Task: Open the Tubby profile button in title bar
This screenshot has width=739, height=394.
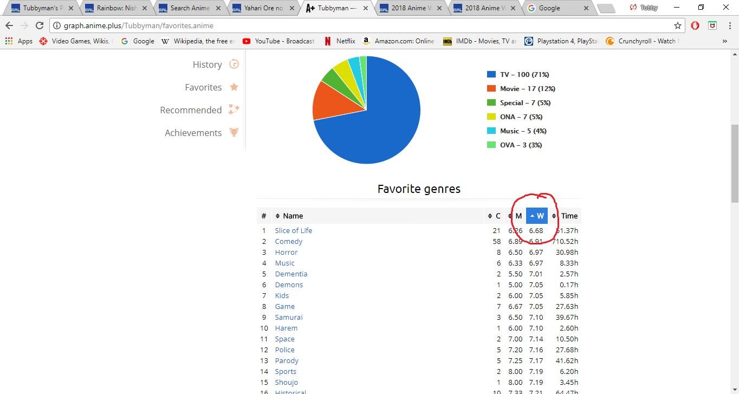Action: pos(643,8)
